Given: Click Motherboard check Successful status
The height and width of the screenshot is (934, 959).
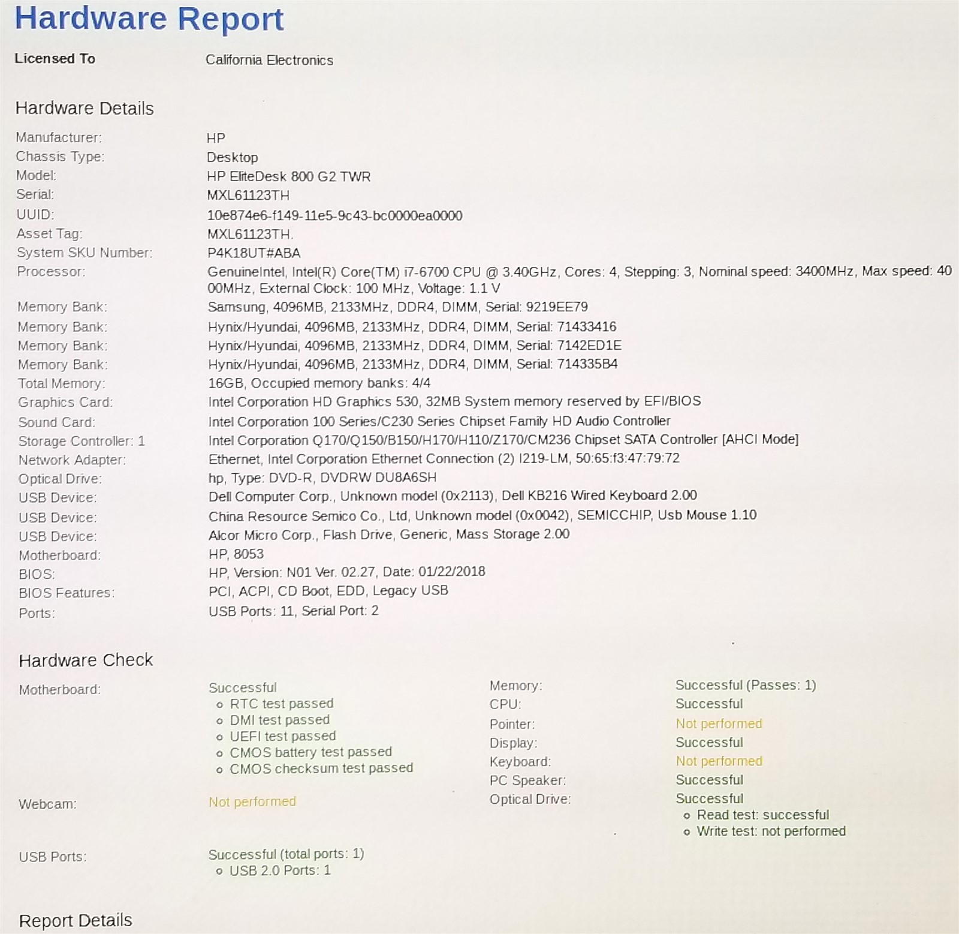Looking at the screenshot, I should tap(243, 687).
